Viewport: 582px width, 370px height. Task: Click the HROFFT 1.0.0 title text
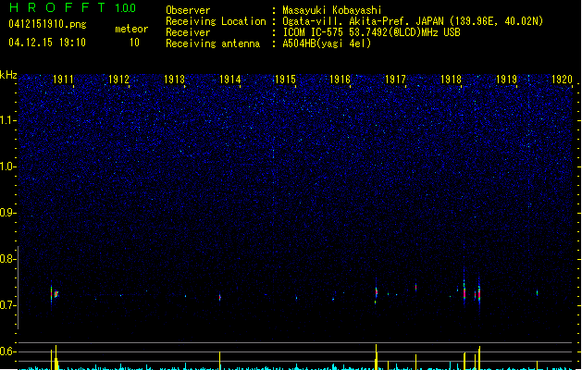pos(73,7)
